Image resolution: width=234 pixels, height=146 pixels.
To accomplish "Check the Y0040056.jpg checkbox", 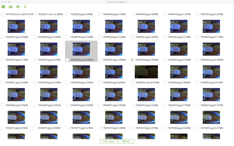I will (x=67, y=60).
